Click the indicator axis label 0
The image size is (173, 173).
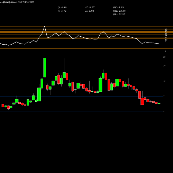pyautogui.click(x=165, y=52)
